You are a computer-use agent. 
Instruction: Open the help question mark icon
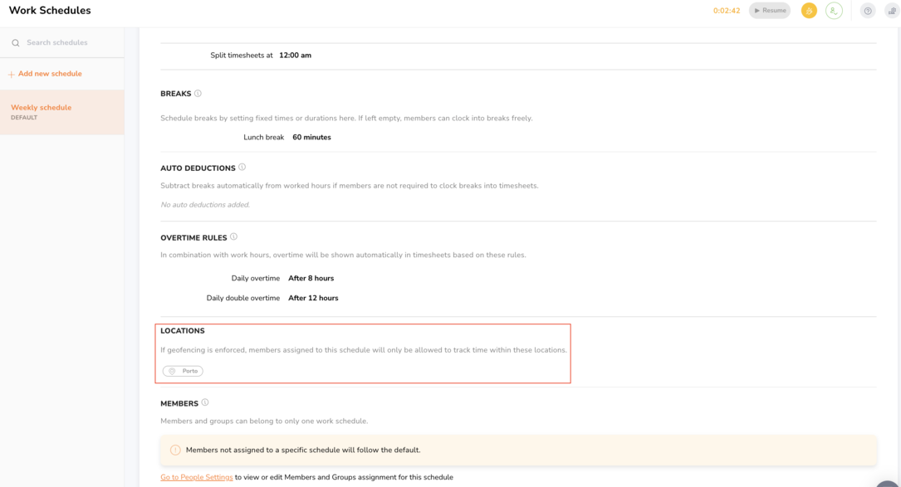[867, 10]
